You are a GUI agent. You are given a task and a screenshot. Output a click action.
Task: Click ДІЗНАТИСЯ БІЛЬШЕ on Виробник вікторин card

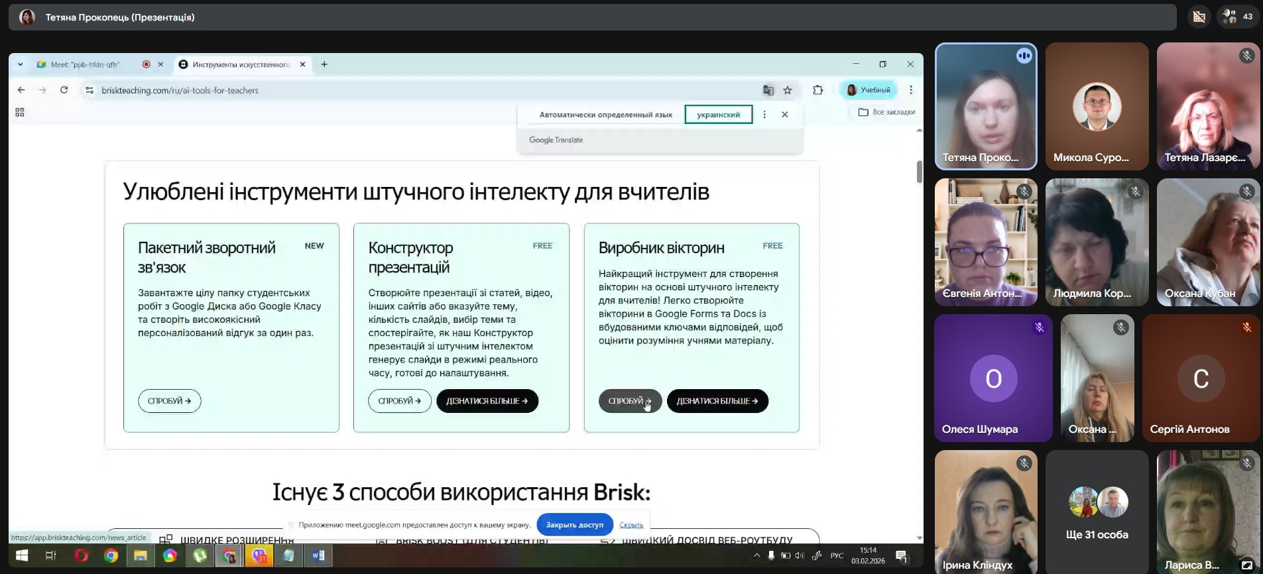click(x=717, y=401)
